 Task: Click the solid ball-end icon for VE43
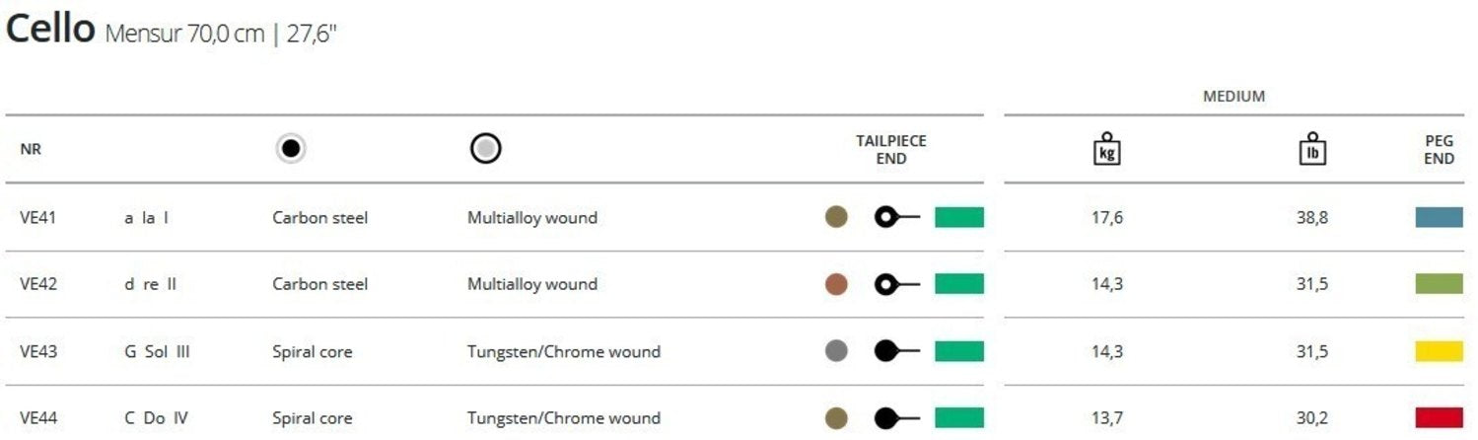click(x=896, y=351)
